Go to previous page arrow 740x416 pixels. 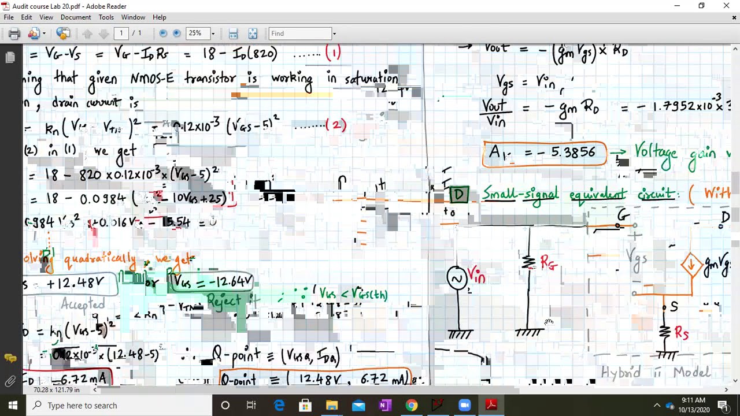click(x=88, y=34)
